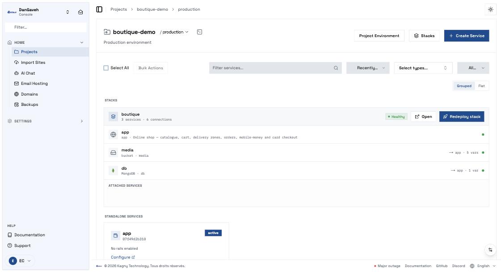The image size is (501, 272).
Task: Click the Filter services search field
Action: 275,68
